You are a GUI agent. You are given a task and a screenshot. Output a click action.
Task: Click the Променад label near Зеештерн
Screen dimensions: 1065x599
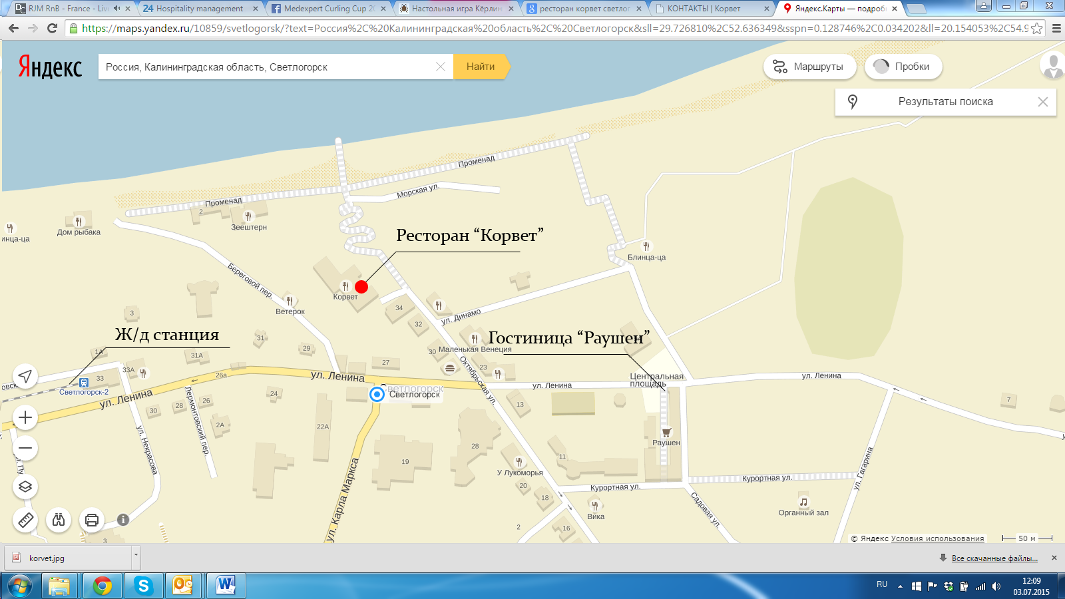[x=224, y=202]
